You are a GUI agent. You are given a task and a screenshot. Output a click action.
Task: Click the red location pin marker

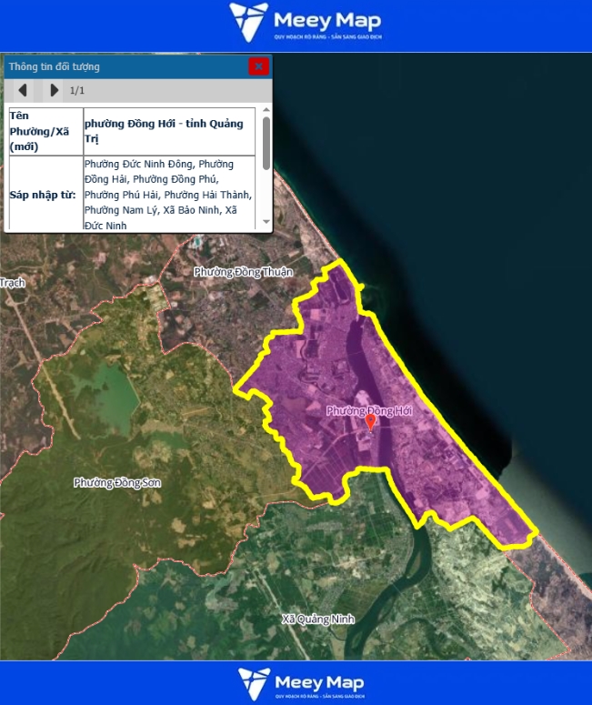pos(370,422)
